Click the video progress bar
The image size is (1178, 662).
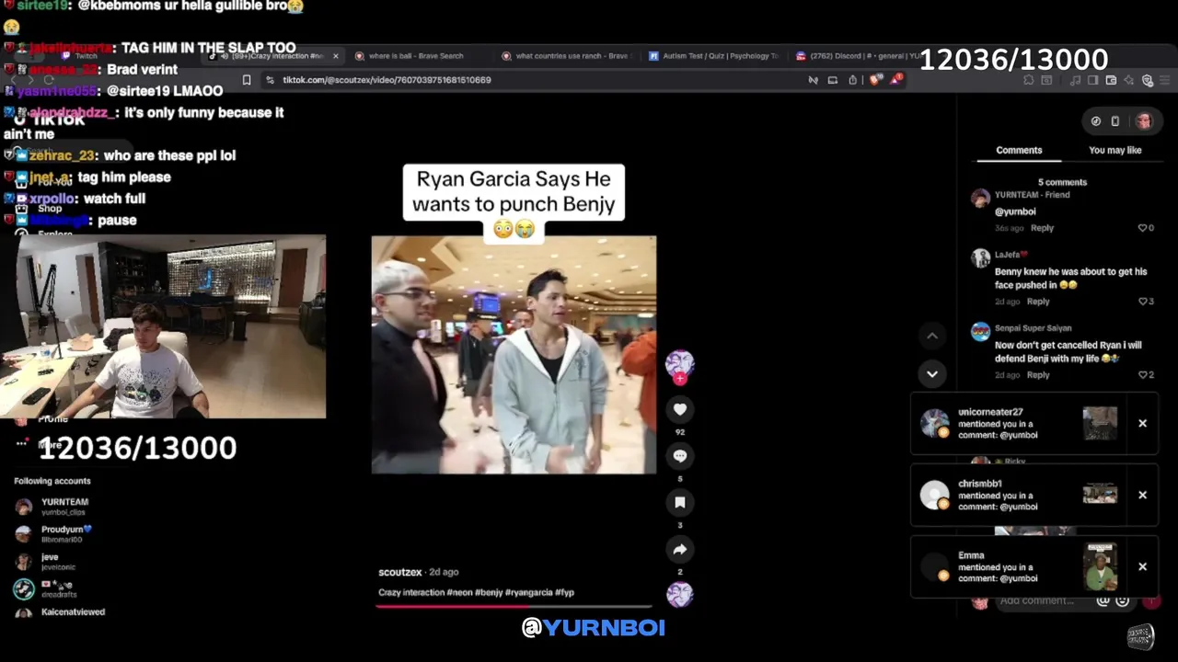tap(514, 606)
